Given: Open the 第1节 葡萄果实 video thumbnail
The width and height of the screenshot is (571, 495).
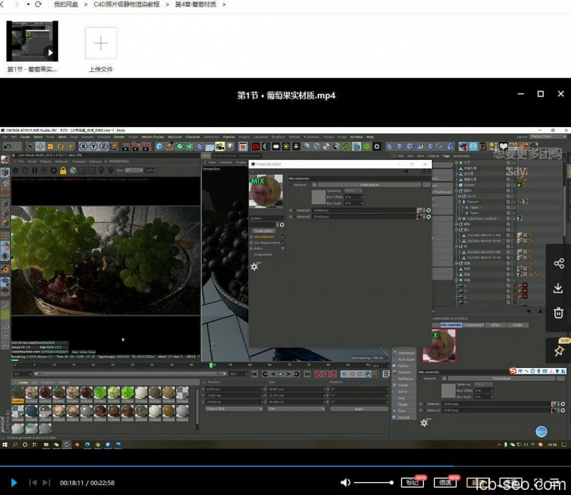Looking at the screenshot, I should pos(32,41).
